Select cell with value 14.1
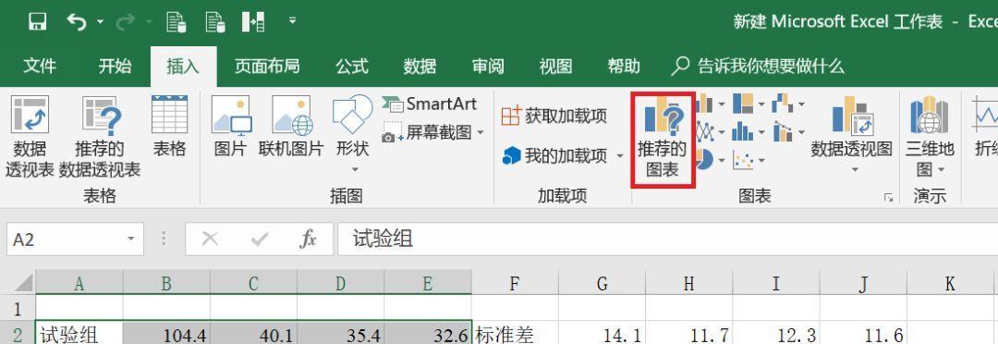This screenshot has width=998, height=344. point(602,333)
